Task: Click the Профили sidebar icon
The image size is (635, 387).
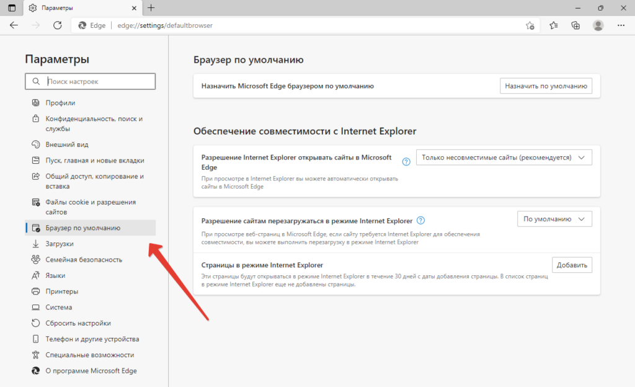Action: point(35,102)
